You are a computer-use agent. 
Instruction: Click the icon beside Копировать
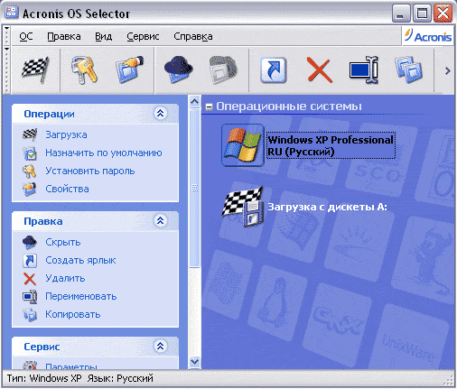pos(30,315)
